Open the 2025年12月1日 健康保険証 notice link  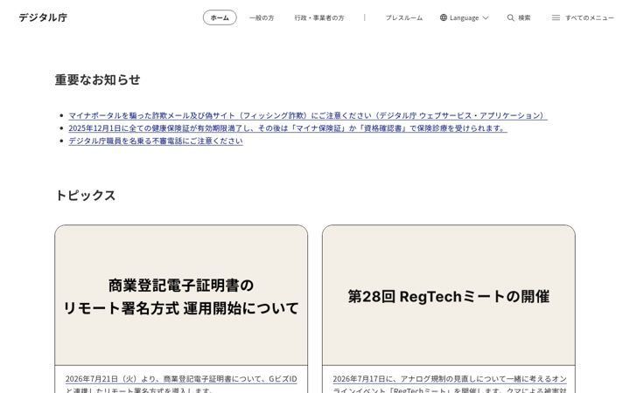288,128
